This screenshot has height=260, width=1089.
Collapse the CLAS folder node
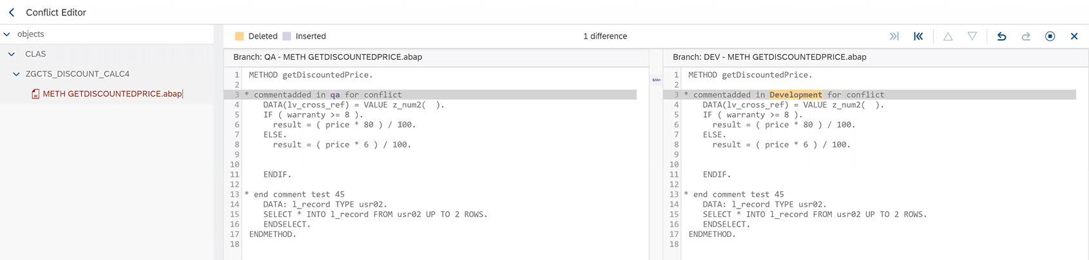click(12, 54)
